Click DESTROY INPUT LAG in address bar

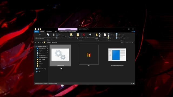click(x=52, y=42)
